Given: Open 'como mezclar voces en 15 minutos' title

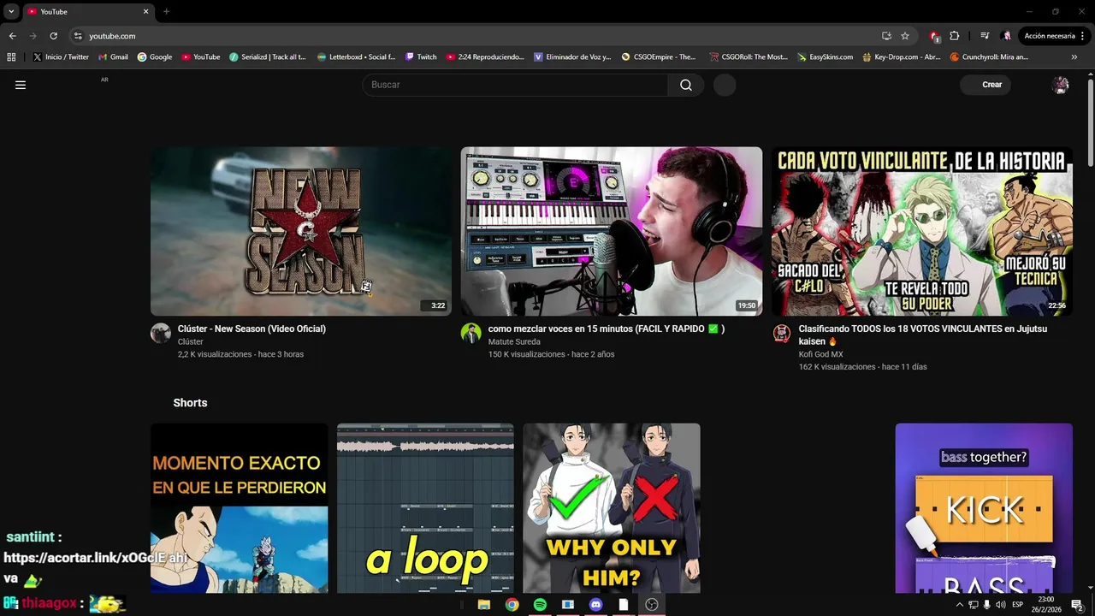Looking at the screenshot, I should pos(607,329).
